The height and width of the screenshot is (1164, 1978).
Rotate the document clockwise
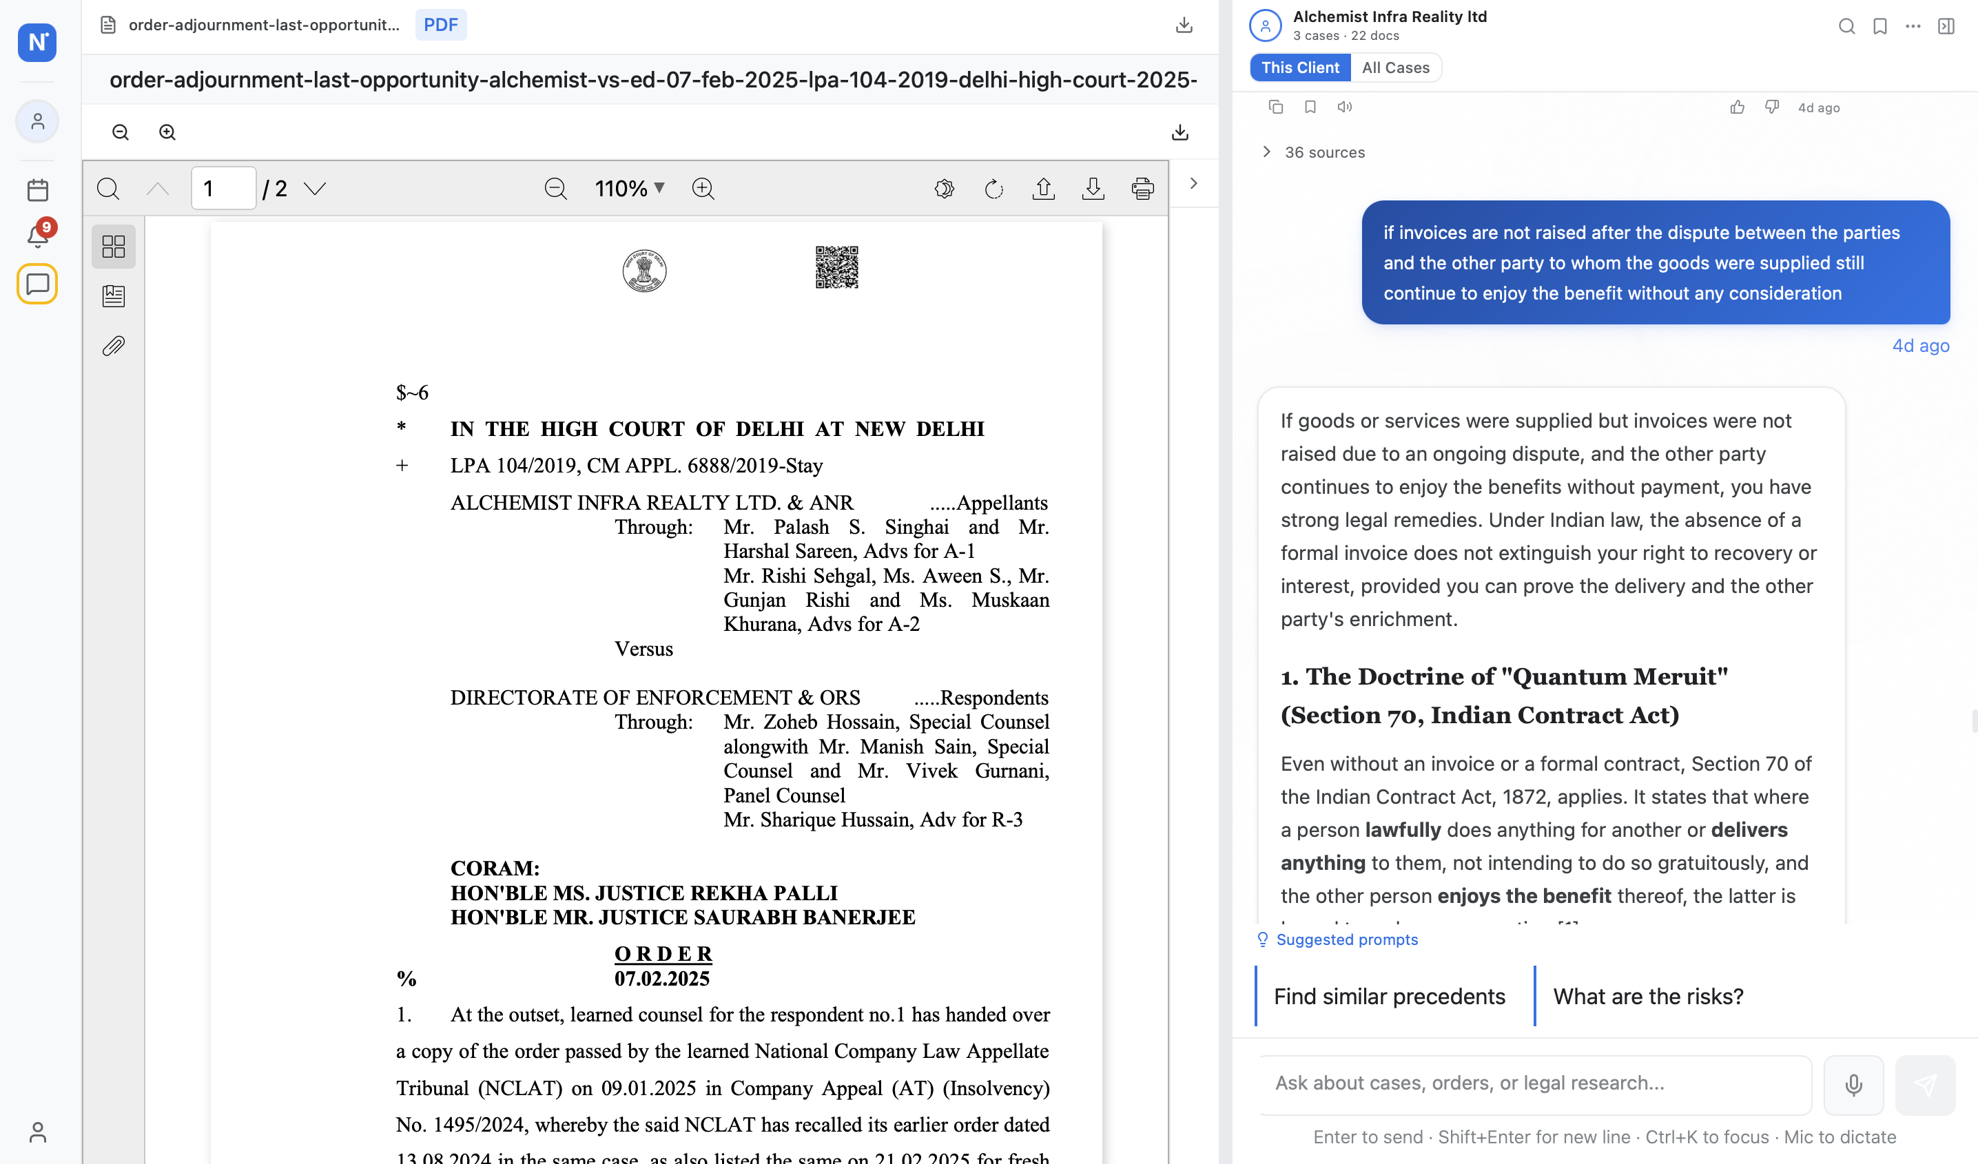tap(993, 188)
